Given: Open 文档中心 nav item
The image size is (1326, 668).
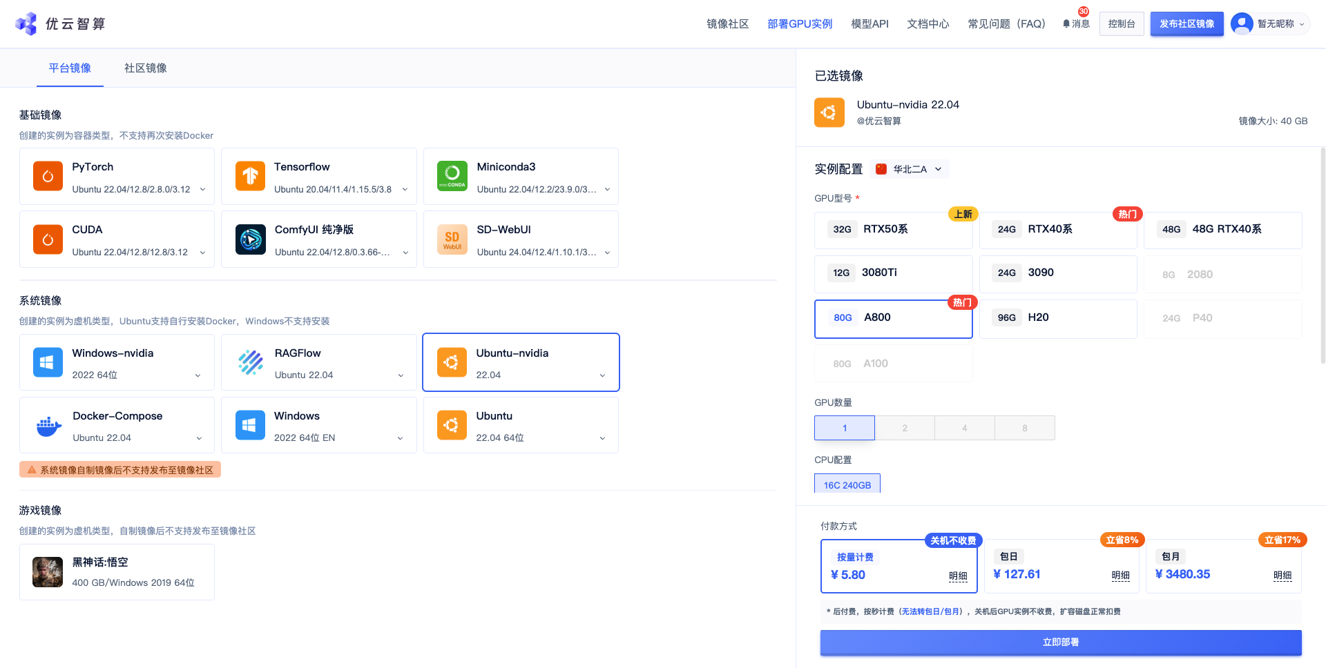Looking at the screenshot, I should click(928, 24).
